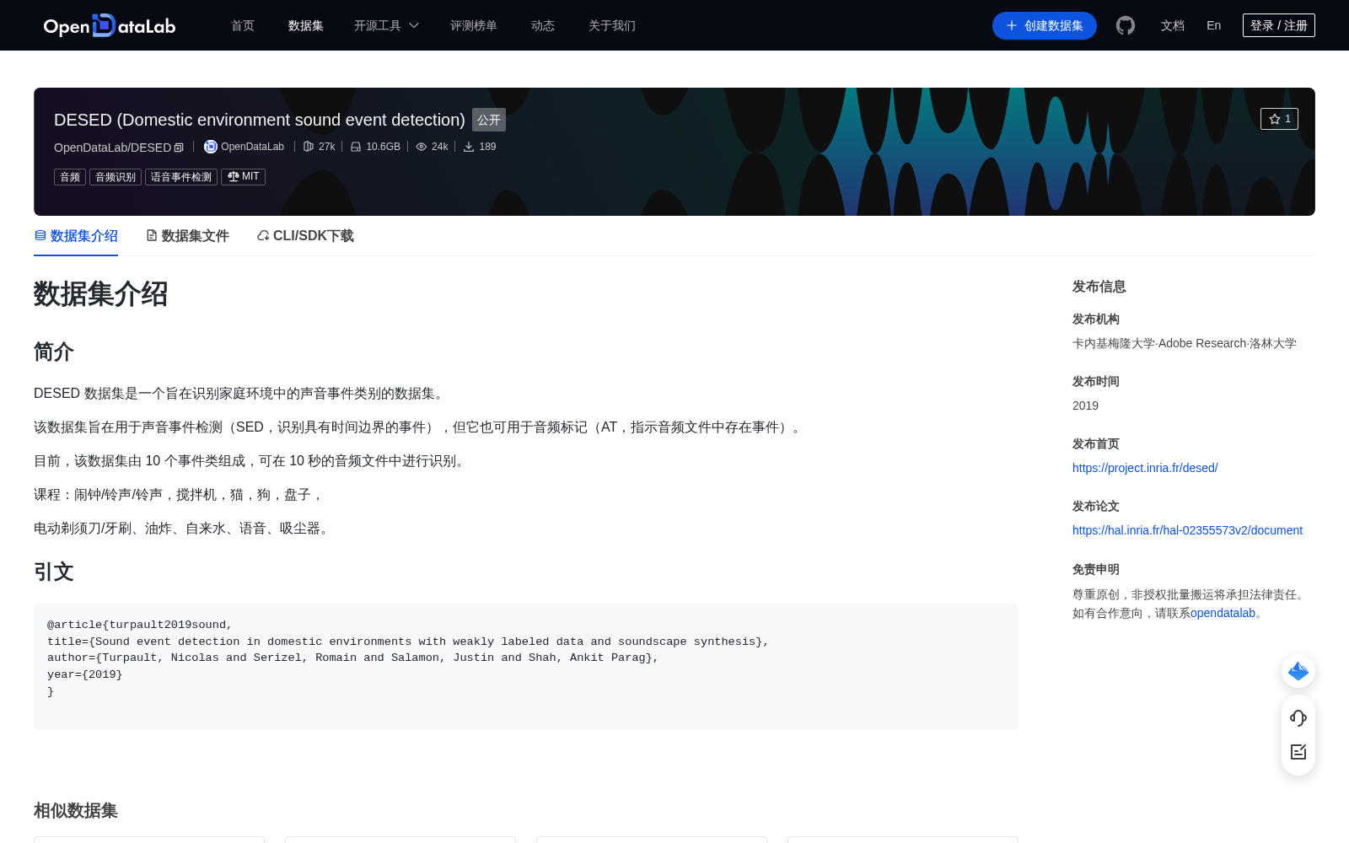Screen dimensions: 1349x843
Task: Open the project.inria.fr/desed homepage link
Action: pos(1145,468)
